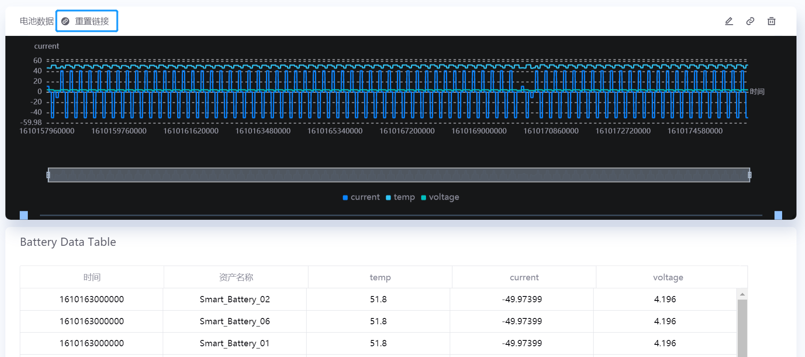Toggle the temp series in chart legend

tap(400, 197)
